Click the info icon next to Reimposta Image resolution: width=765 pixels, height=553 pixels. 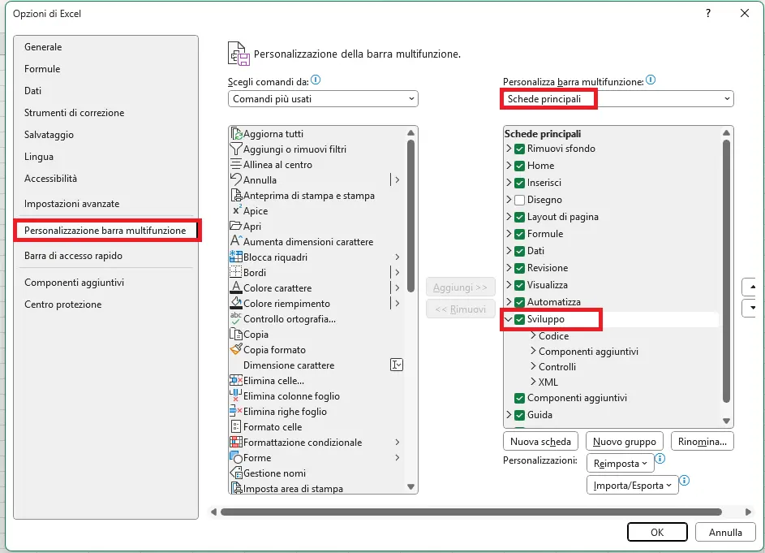point(660,458)
